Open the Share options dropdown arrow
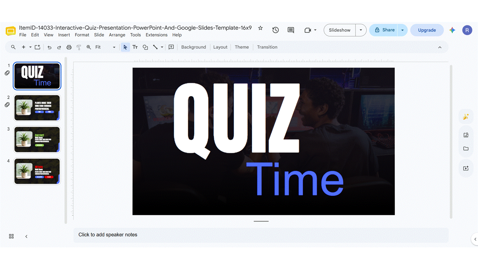478x269 pixels. [x=403, y=30]
